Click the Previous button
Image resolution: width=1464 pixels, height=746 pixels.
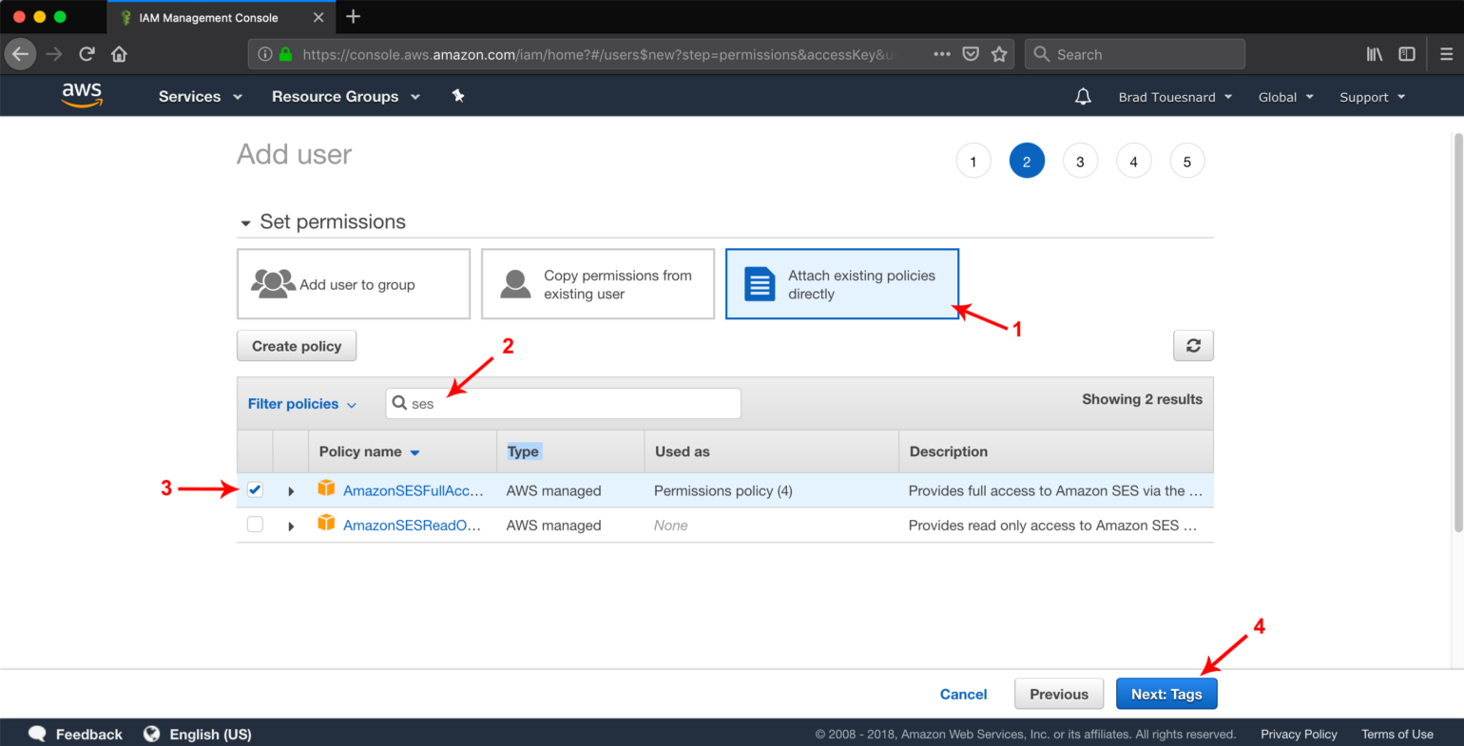tap(1059, 694)
